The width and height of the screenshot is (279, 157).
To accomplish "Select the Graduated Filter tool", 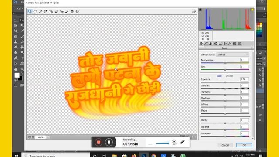I will (x=72, y=12).
